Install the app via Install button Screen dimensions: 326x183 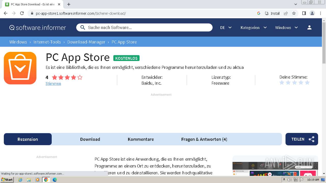point(272,13)
